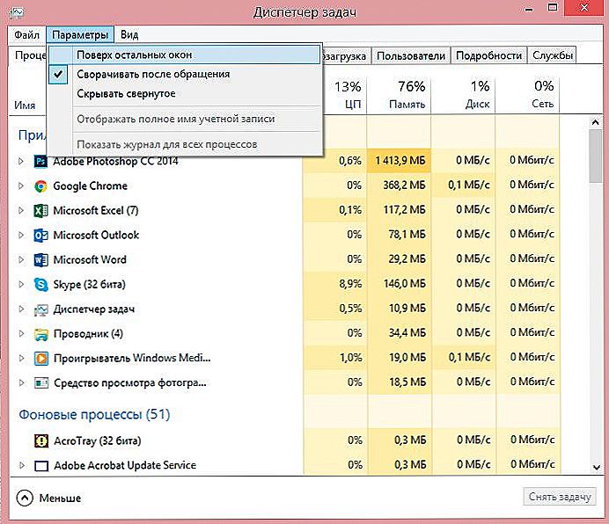The image size is (609, 524).
Task: Click the Снять задачу button
Action: [560, 497]
